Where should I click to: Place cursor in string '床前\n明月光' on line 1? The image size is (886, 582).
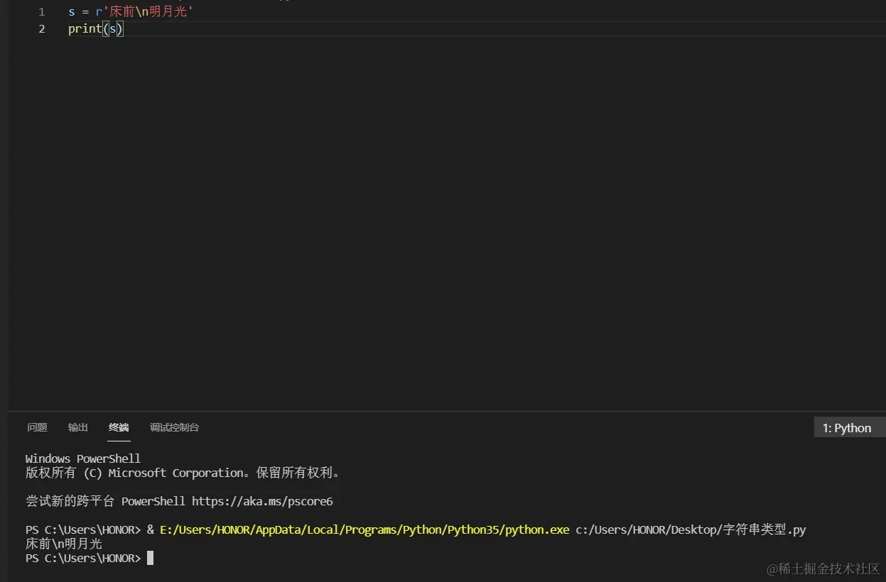[x=148, y=12]
